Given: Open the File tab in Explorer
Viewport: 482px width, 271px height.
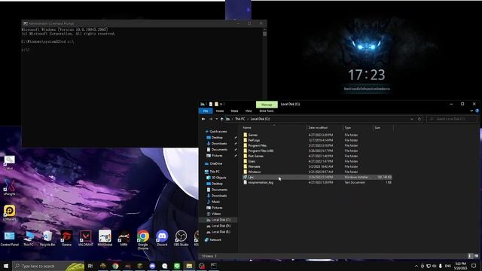Looking at the screenshot, I should click(206, 111).
